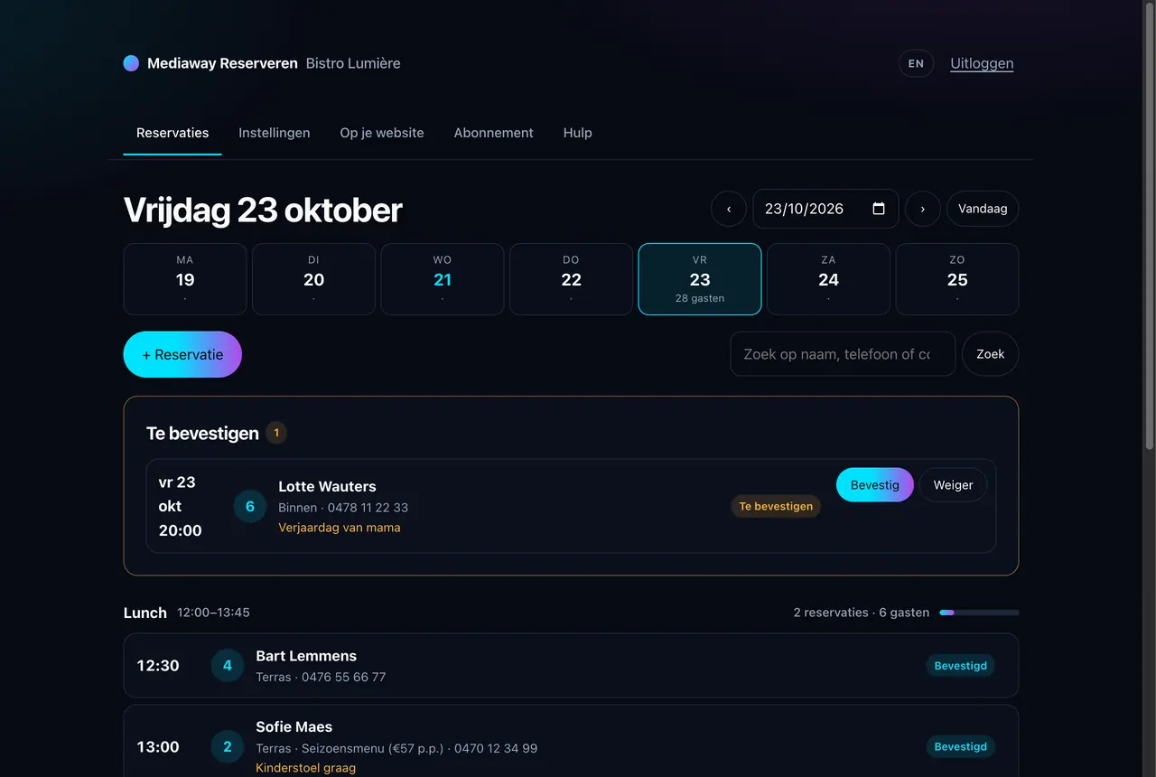Open the Op je website tab
This screenshot has height=777, width=1156.
(382, 133)
